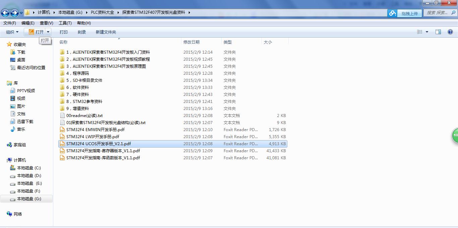458x228 pixels.
Task: Select 本地磁盘 (G:) drive
Action: [x=26, y=199]
